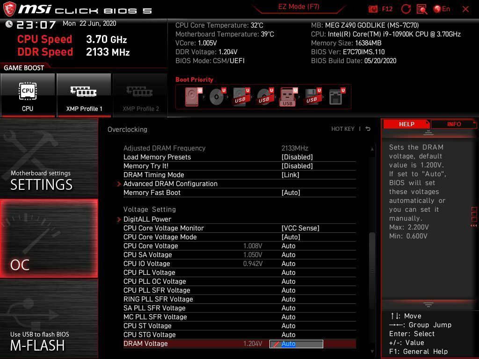
Task: Select the CPU SA Voltage Auto field
Action: pyautogui.click(x=288, y=255)
